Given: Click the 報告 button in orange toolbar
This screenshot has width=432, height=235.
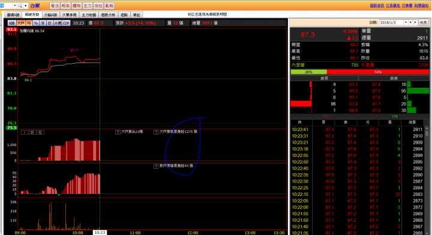Looking at the screenshot, I should (65, 5).
